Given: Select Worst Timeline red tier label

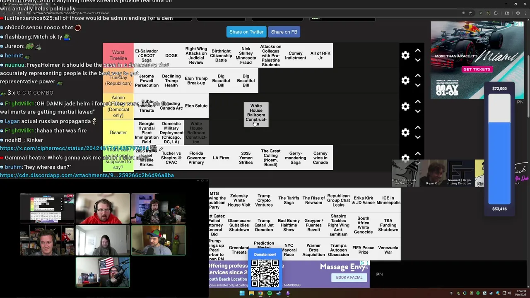Looking at the screenshot, I should [118, 55].
